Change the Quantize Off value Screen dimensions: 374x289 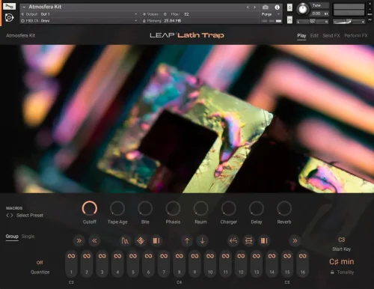(x=40, y=263)
